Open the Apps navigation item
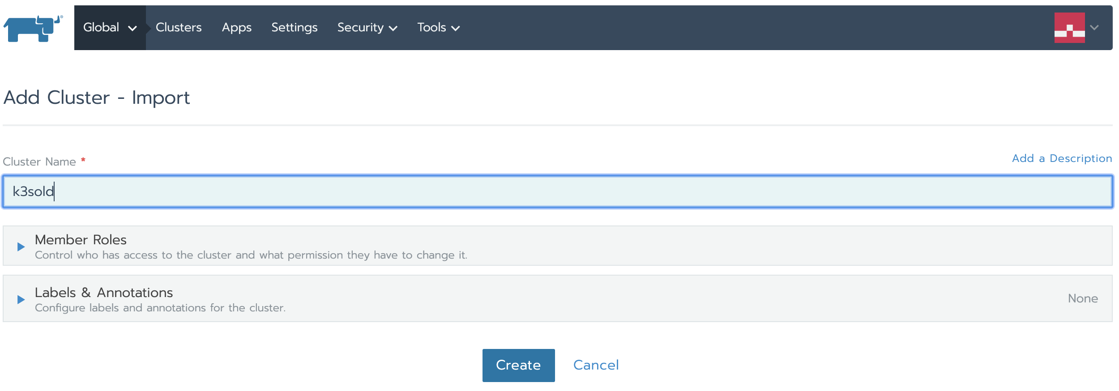This screenshot has width=1119, height=391. pos(236,28)
